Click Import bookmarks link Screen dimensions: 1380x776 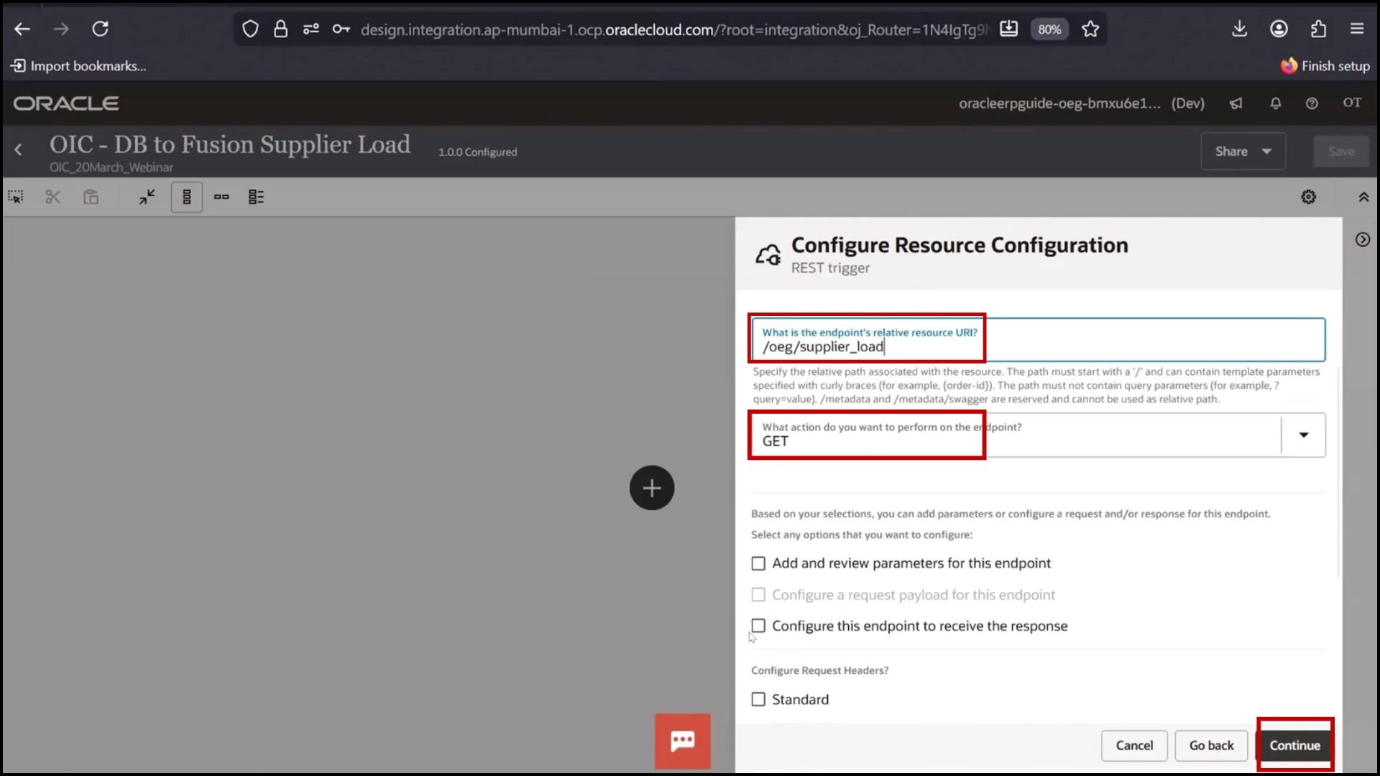click(78, 66)
